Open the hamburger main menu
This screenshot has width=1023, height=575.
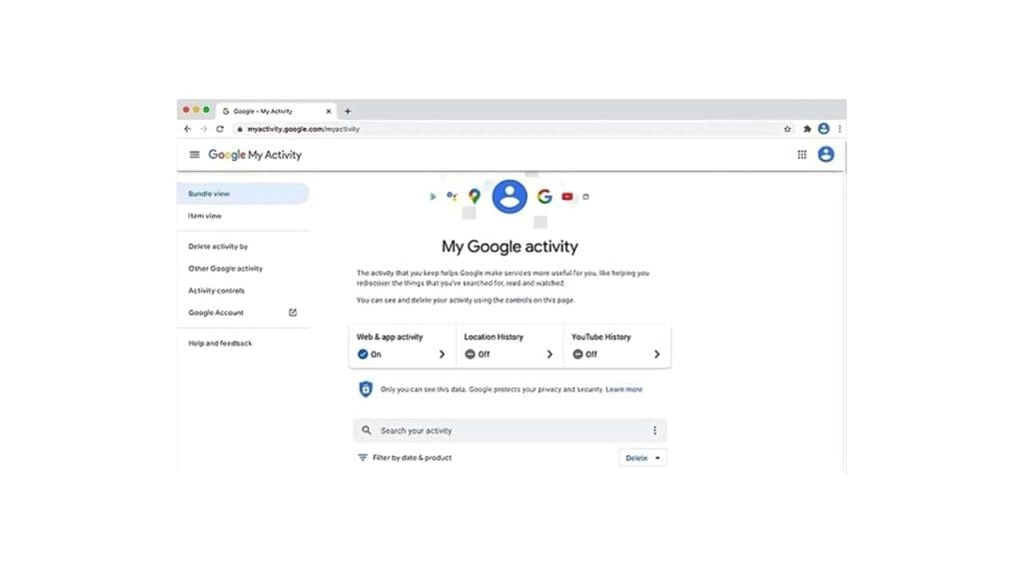pyautogui.click(x=194, y=155)
